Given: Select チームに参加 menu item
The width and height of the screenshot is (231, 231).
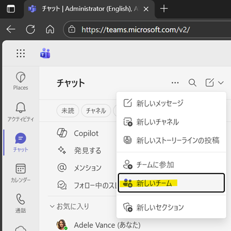Looking at the screenshot, I should point(171,164).
